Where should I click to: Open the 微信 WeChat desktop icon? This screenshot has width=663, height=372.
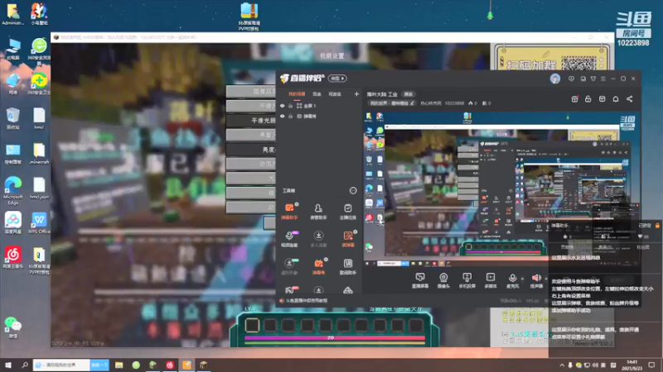[x=13, y=327]
